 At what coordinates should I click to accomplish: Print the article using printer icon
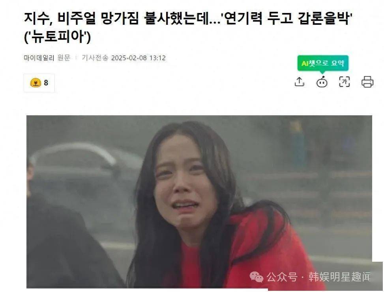tap(367, 82)
